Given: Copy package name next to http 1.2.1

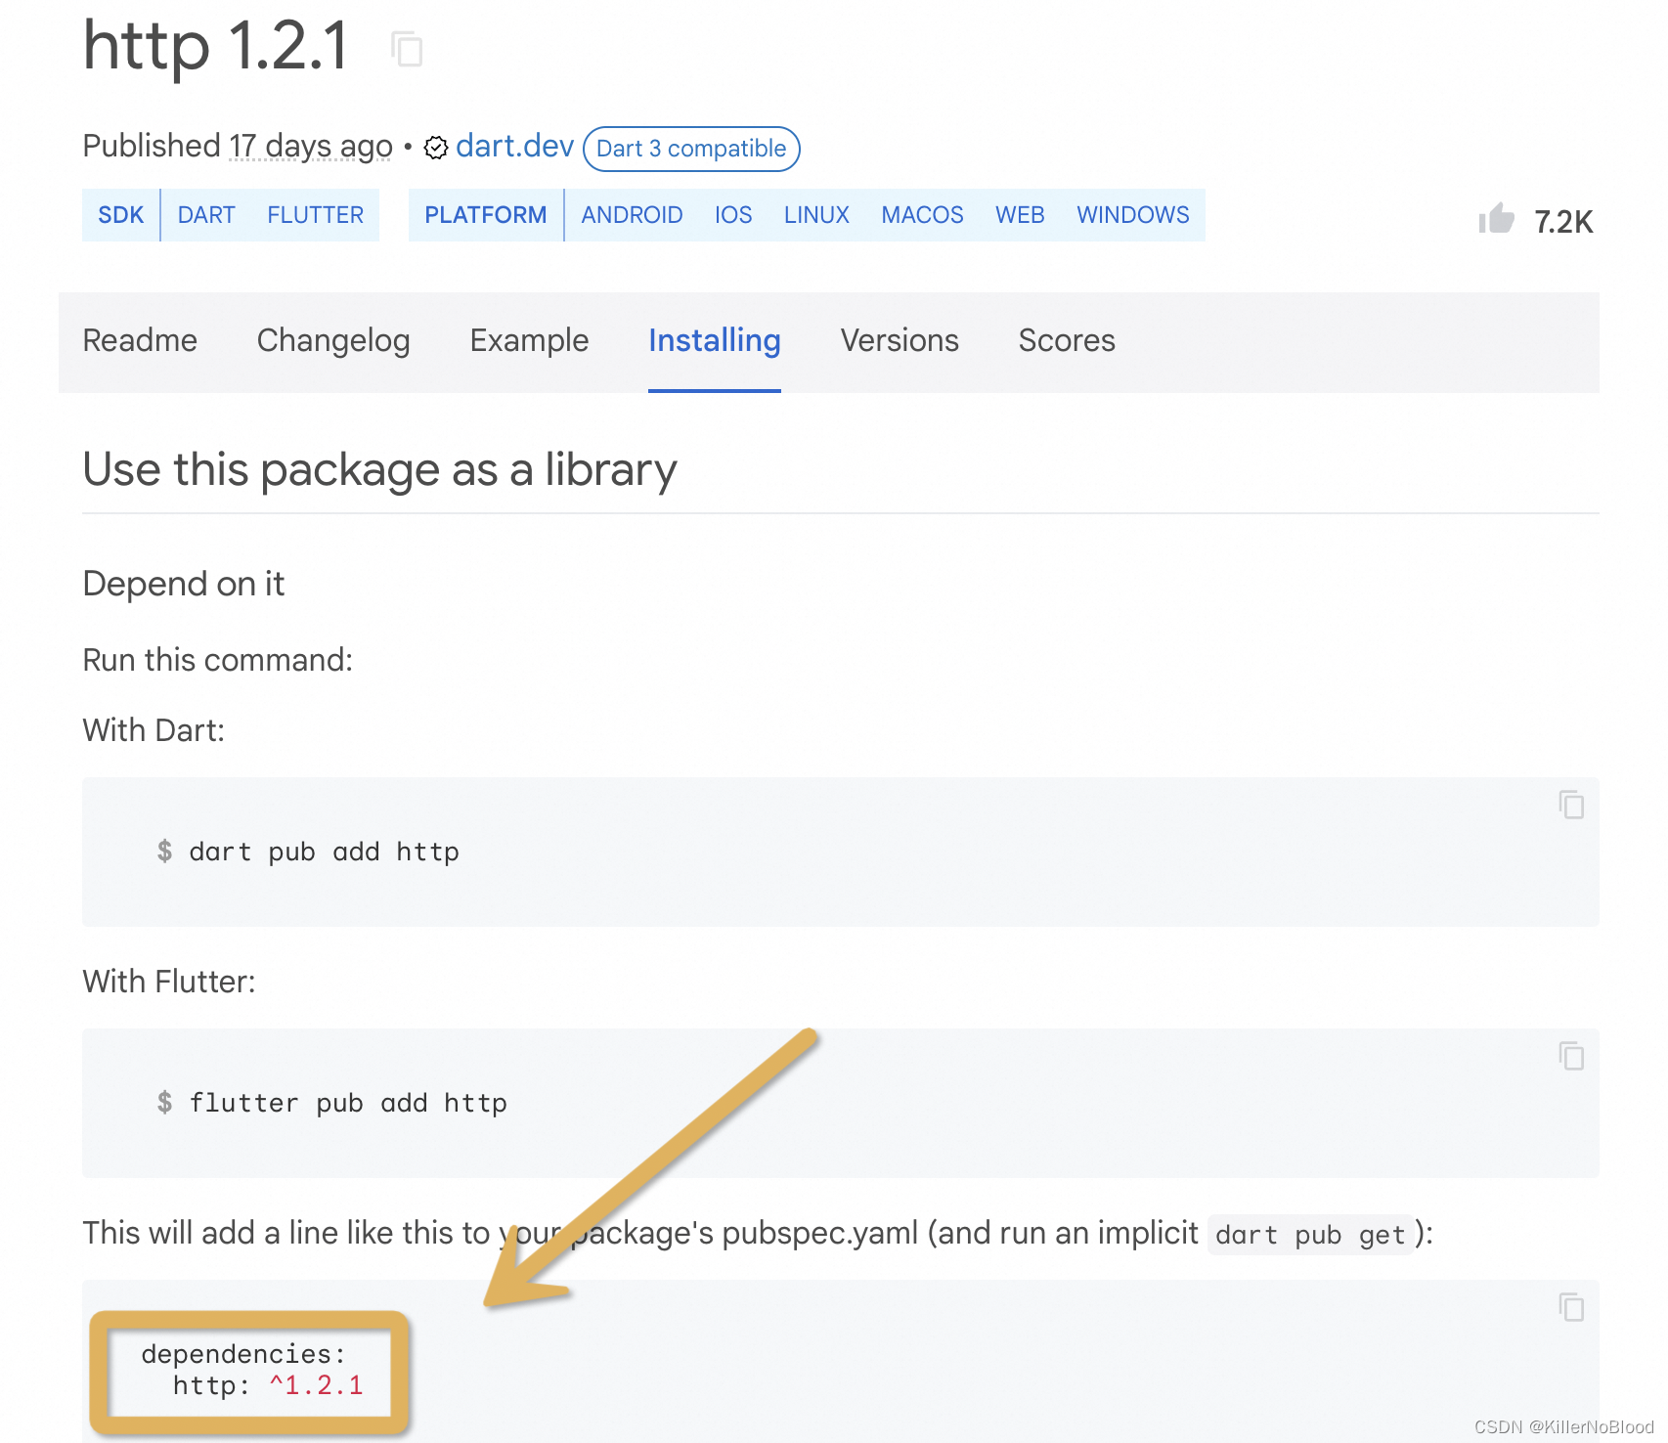Looking at the screenshot, I should tap(407, 49).
